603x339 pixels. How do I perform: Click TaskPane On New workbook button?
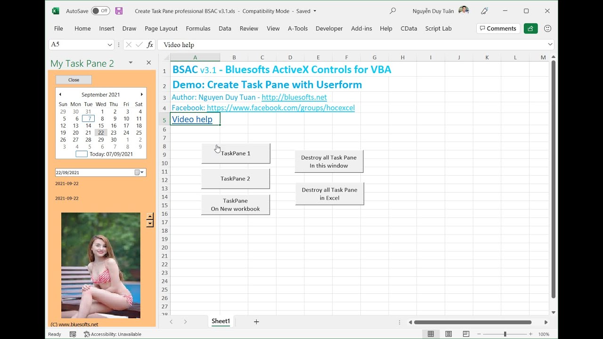236,205
